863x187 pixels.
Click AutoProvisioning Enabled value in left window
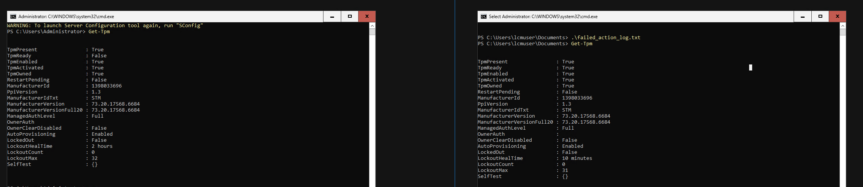click(x=102, y=134)
